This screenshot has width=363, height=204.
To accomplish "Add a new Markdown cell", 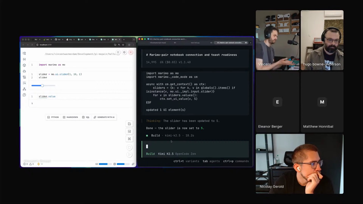I will (x=70, y=117).
